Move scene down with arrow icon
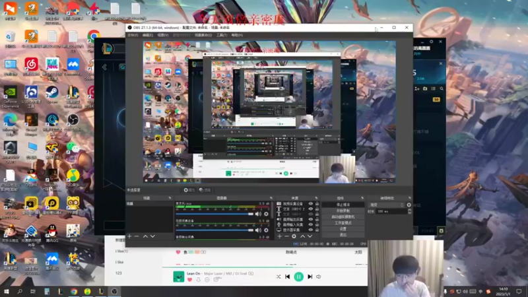 coord(152,236)
